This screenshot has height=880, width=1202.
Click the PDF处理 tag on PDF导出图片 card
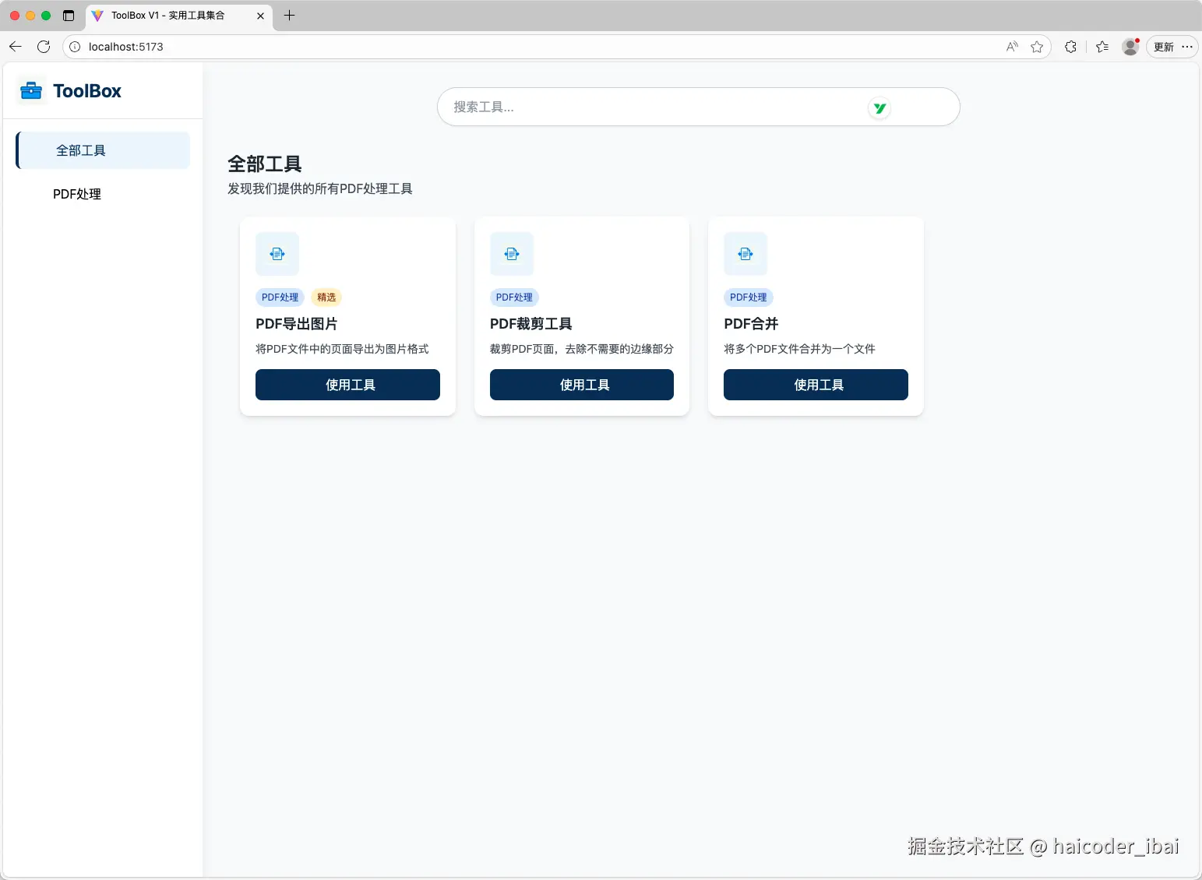(x=280, y=297)
